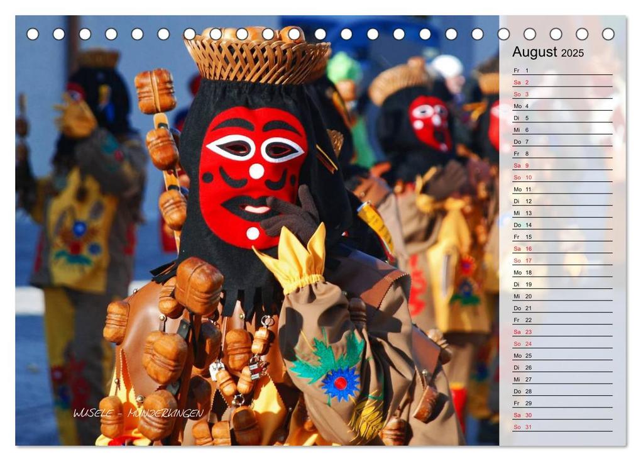Select the 'Sa 9' date row

pos(562,165)
